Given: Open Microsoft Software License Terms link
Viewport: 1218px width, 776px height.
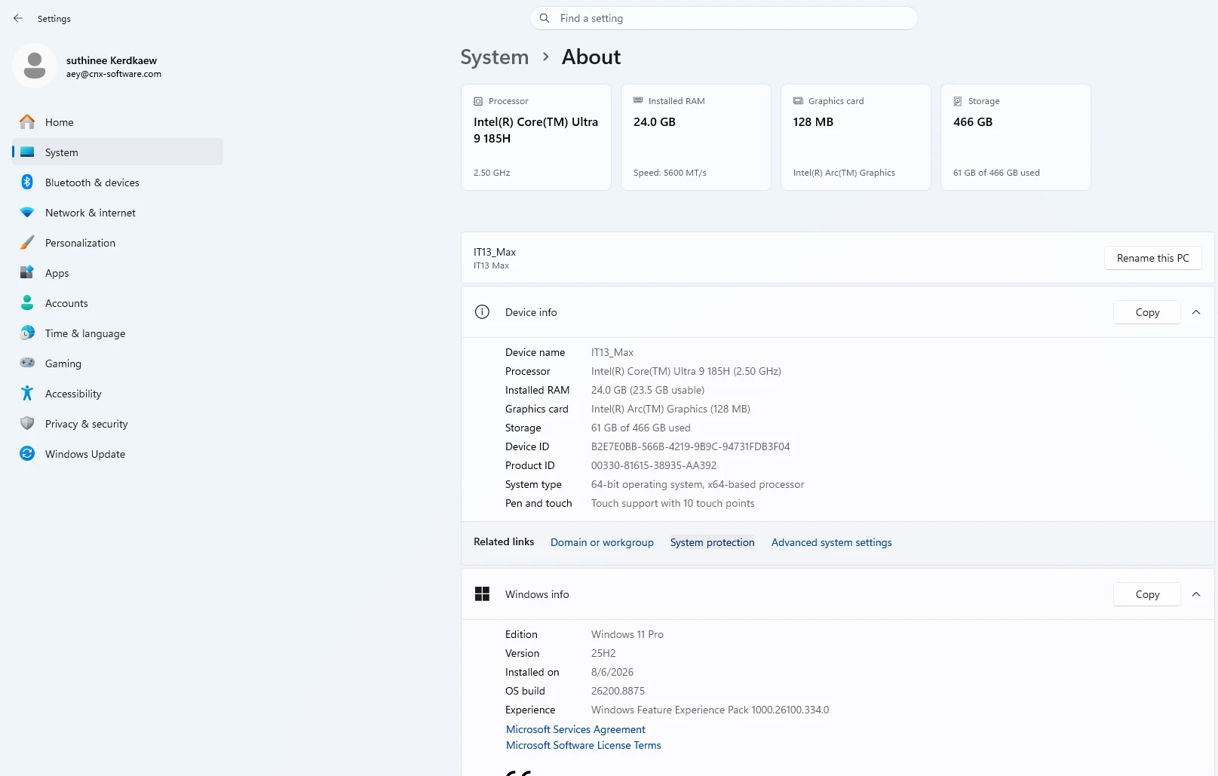Looking at the screenshot, I should click(x=583, y=745).
